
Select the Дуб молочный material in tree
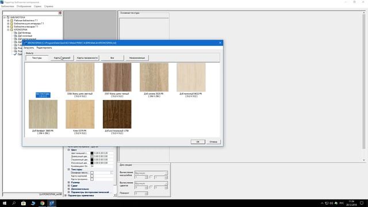click(25, 36)
